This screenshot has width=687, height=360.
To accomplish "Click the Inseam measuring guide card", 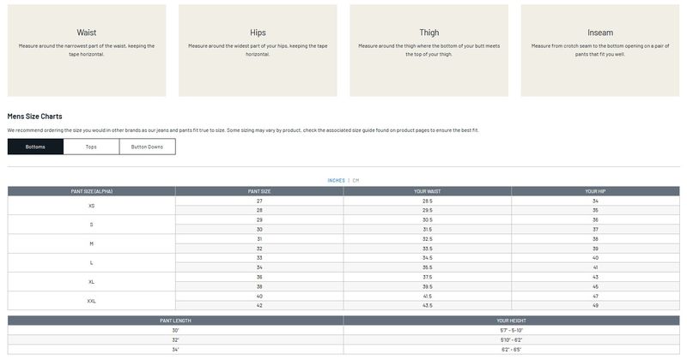I will point(599,50).
